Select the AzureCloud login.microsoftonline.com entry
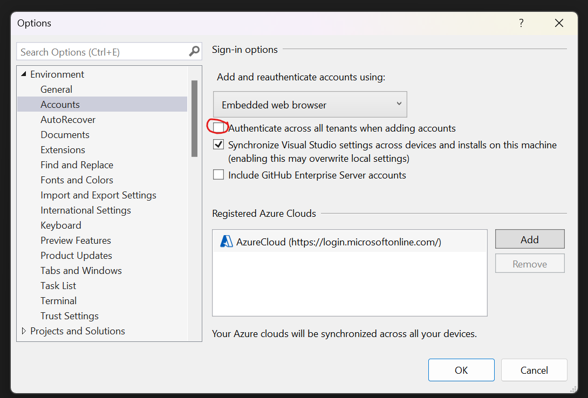The image size is (588, 398). 350,242
